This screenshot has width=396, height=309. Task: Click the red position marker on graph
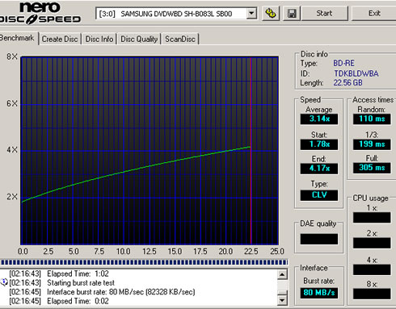251,151
